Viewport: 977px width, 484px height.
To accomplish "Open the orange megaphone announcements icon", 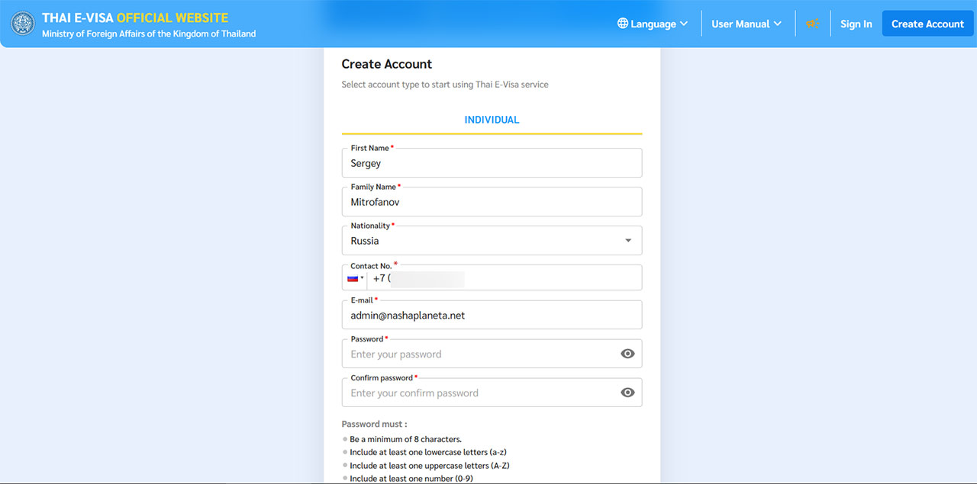I will coord(813,24).
